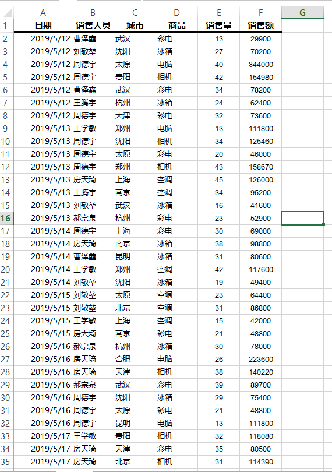
Task: Click 郝宗泉 in row 29
Action: click(x=93, y=385)
